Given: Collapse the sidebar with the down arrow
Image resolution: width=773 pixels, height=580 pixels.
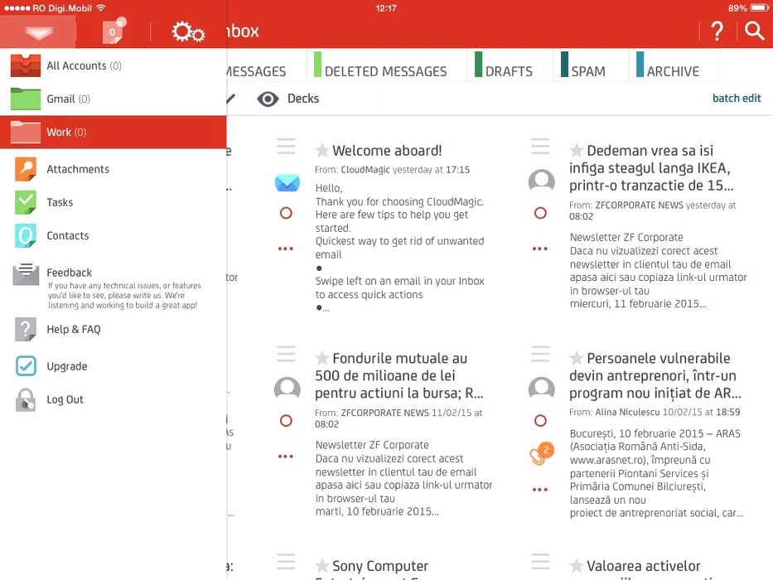Looking at the screenshot, I should tap(38, 32).
